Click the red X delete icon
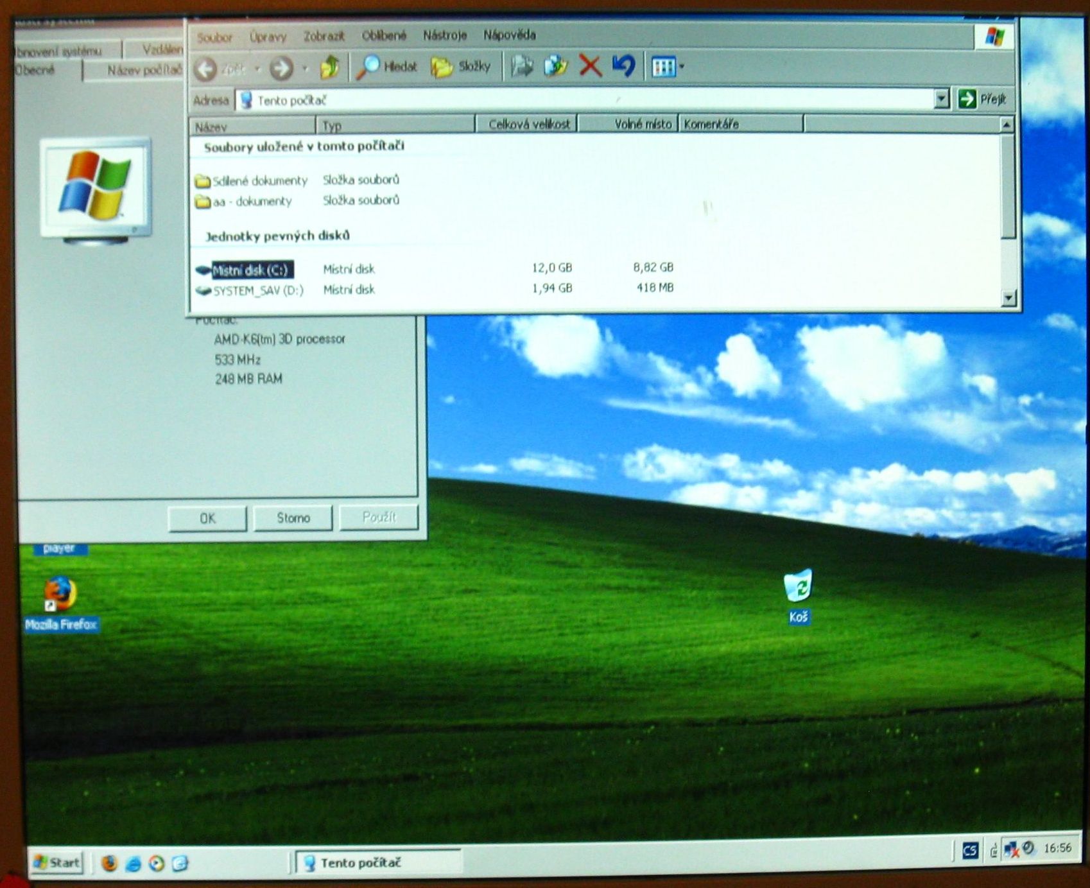The height and width of the screenshot is (888, 1090). pos(590,65)
